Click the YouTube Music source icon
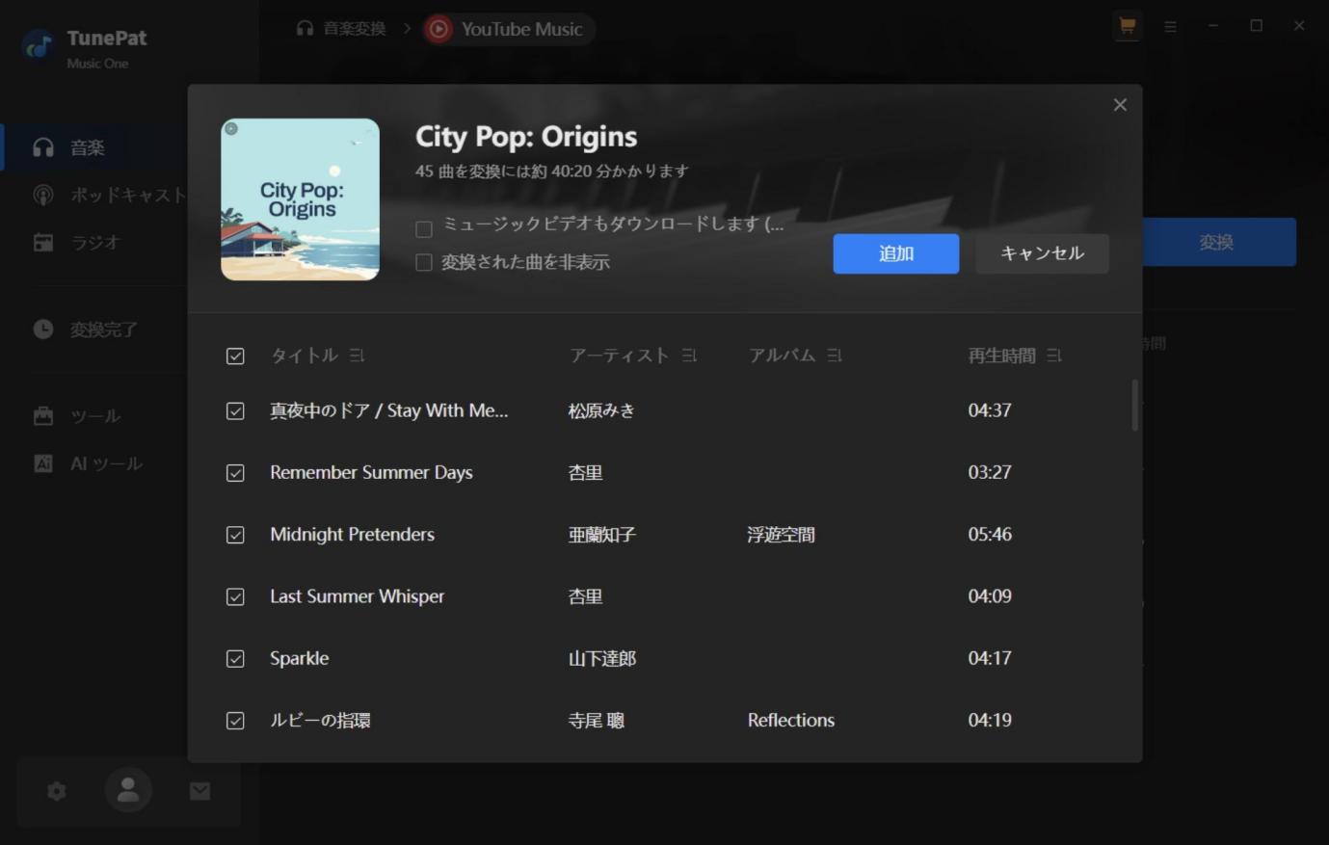The width and height of the screenshot is (1329, 845). point(439,29)
